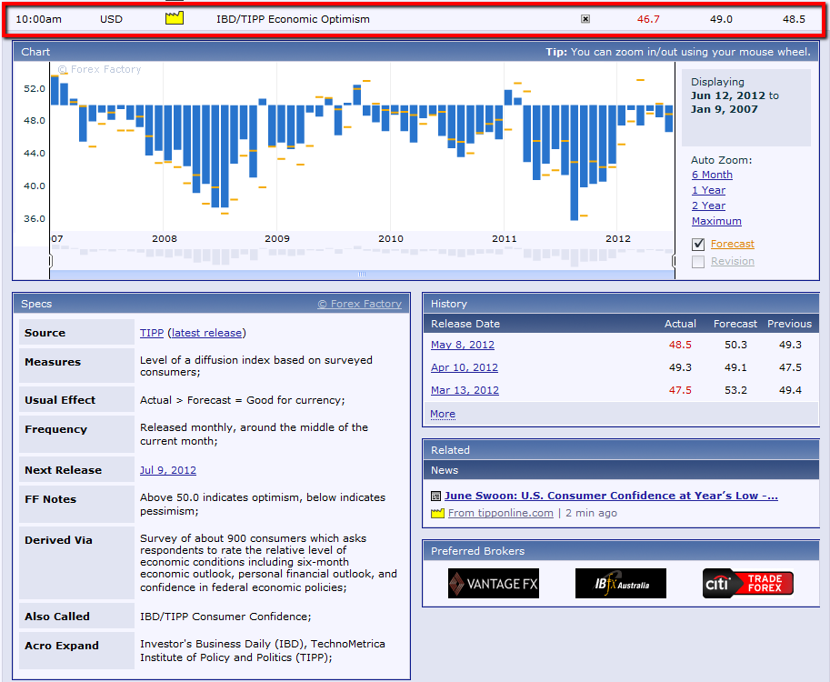This screenshot has height=682, width=830.
Task: Expand history with the More link
Action: click(x=443, y=414)
